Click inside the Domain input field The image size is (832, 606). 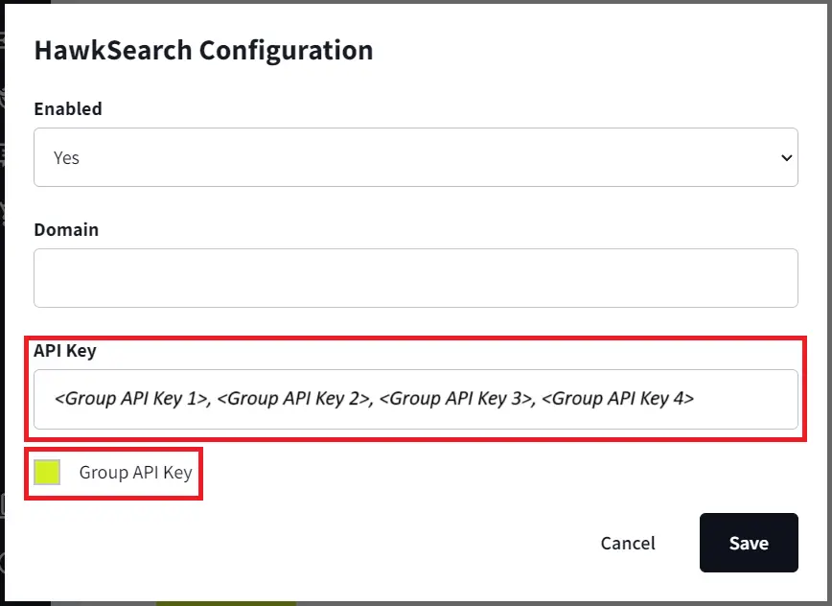(416, 278)
